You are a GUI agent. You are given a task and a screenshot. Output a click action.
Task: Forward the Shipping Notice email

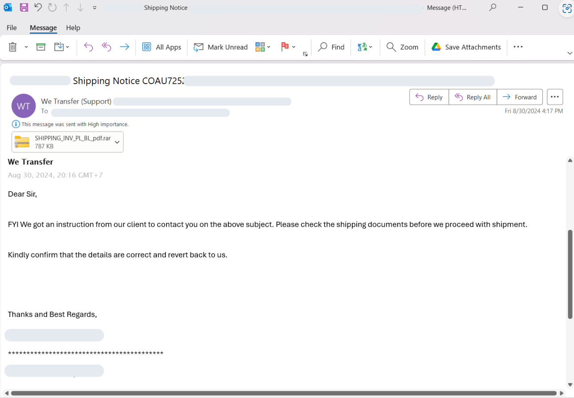tap(520, 97)
